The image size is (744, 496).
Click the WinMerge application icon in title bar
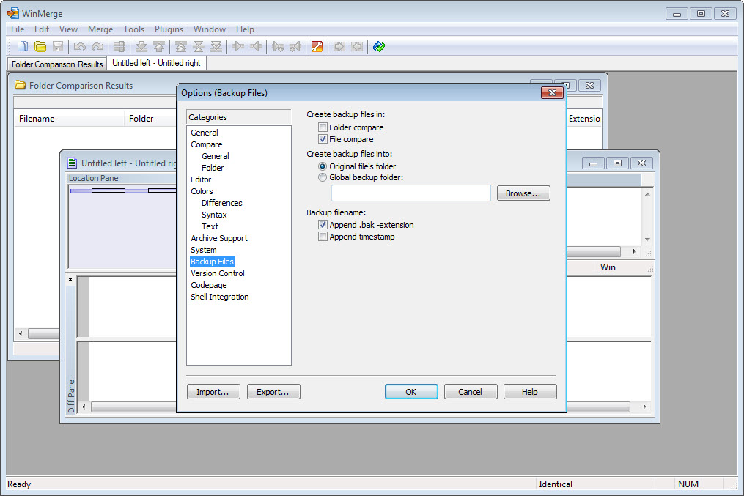pos(12,13)
